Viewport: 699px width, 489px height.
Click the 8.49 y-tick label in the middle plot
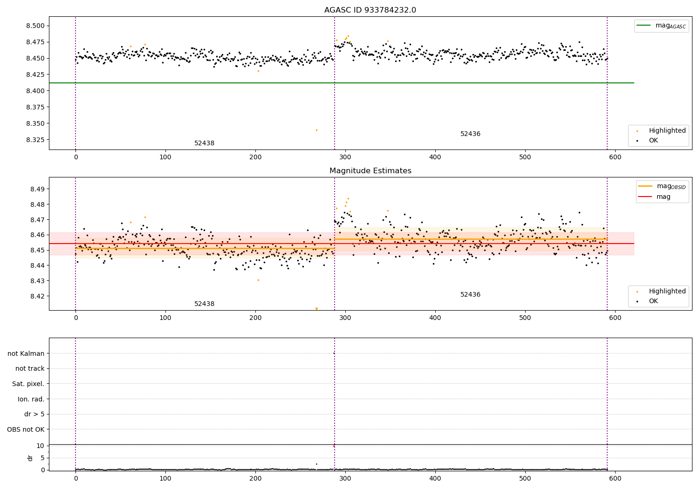pos(37,189)
